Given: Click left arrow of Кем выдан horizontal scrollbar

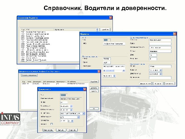Looking at the screenshot, I should (104, 71).
